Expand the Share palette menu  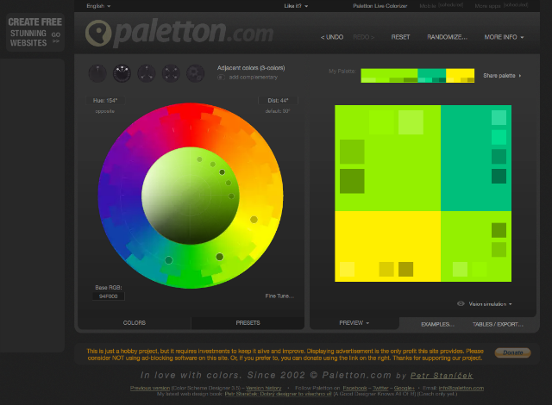point(502,76)
